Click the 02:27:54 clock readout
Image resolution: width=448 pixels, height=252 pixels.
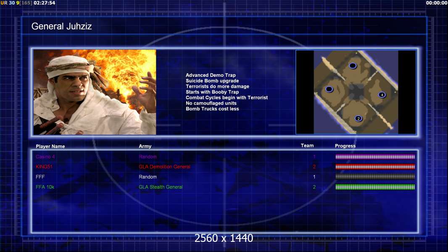[45, 3]
